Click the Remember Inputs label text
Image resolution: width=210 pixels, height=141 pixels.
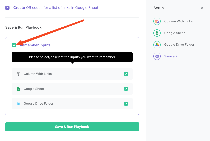coord(35,45)
